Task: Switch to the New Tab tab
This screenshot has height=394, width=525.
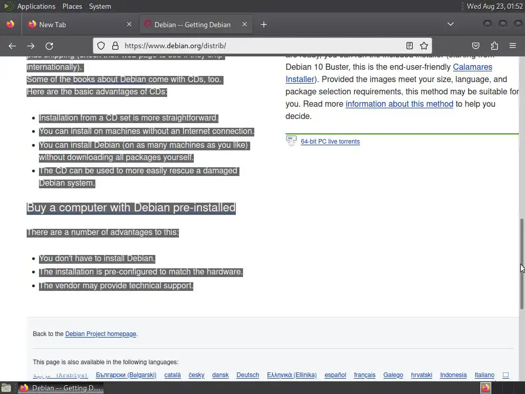Action: coord(79,25)
